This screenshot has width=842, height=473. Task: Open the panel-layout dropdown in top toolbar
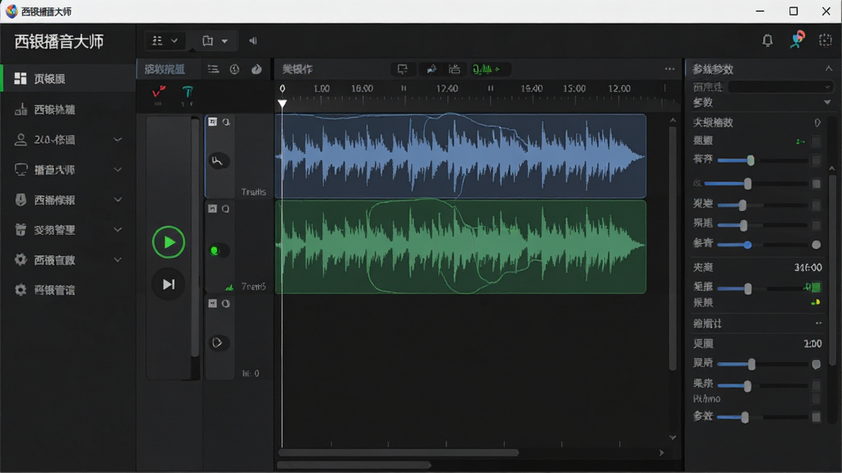(x=215, y=41)
